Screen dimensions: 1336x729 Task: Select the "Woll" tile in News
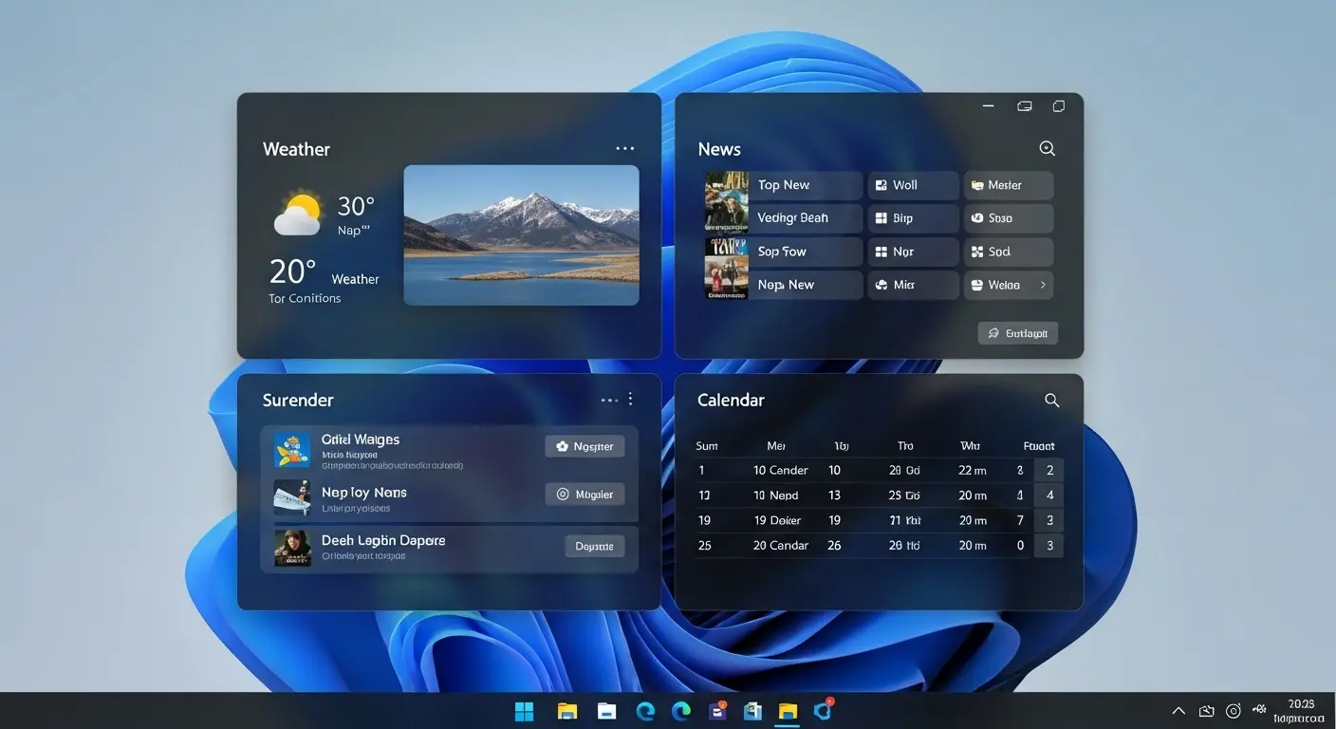[914, 185]
